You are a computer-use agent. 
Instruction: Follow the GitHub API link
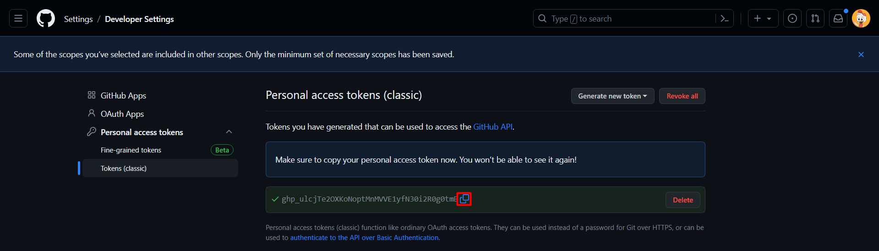click(492, 127)
